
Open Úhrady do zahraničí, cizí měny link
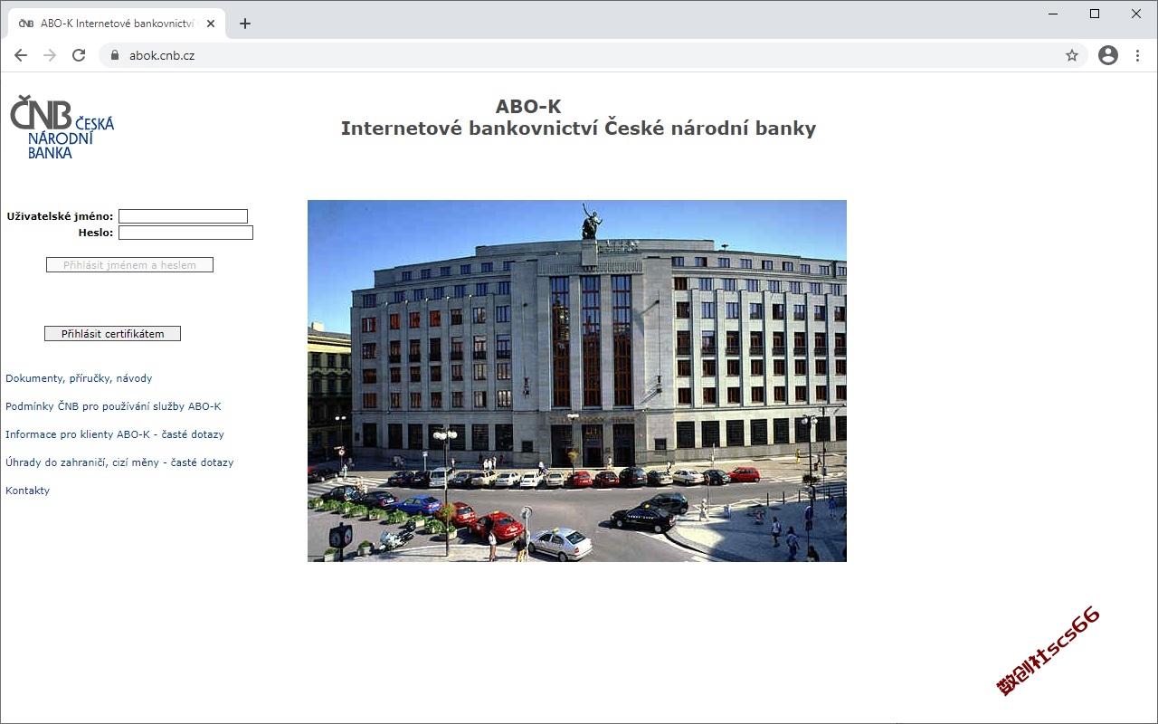(x=119, y=462)
